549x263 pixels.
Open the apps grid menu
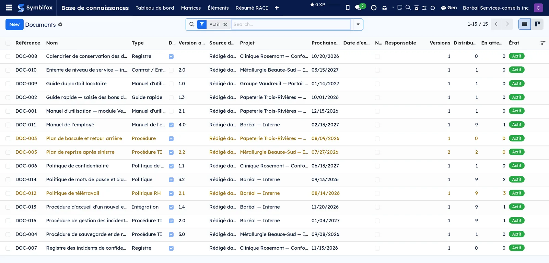coord(9,8)
